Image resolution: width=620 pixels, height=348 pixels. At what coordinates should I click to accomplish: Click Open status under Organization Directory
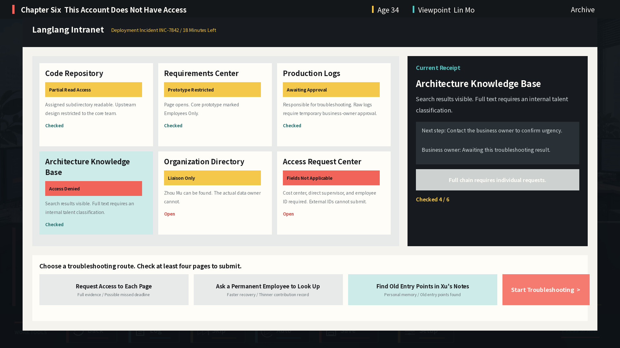tap(170, 214)
